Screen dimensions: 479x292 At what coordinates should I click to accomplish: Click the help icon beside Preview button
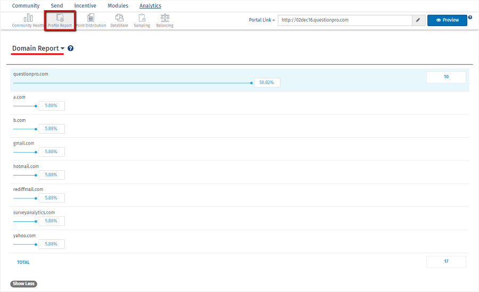click(470, 18)
